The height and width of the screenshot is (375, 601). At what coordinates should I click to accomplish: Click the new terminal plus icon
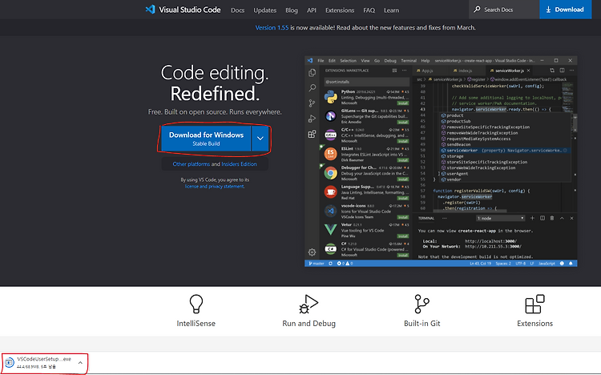pos(532,218)
